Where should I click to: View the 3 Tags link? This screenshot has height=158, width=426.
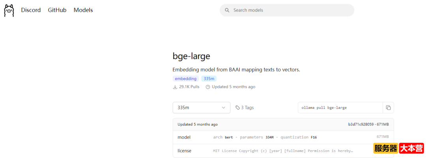point(247,108)
